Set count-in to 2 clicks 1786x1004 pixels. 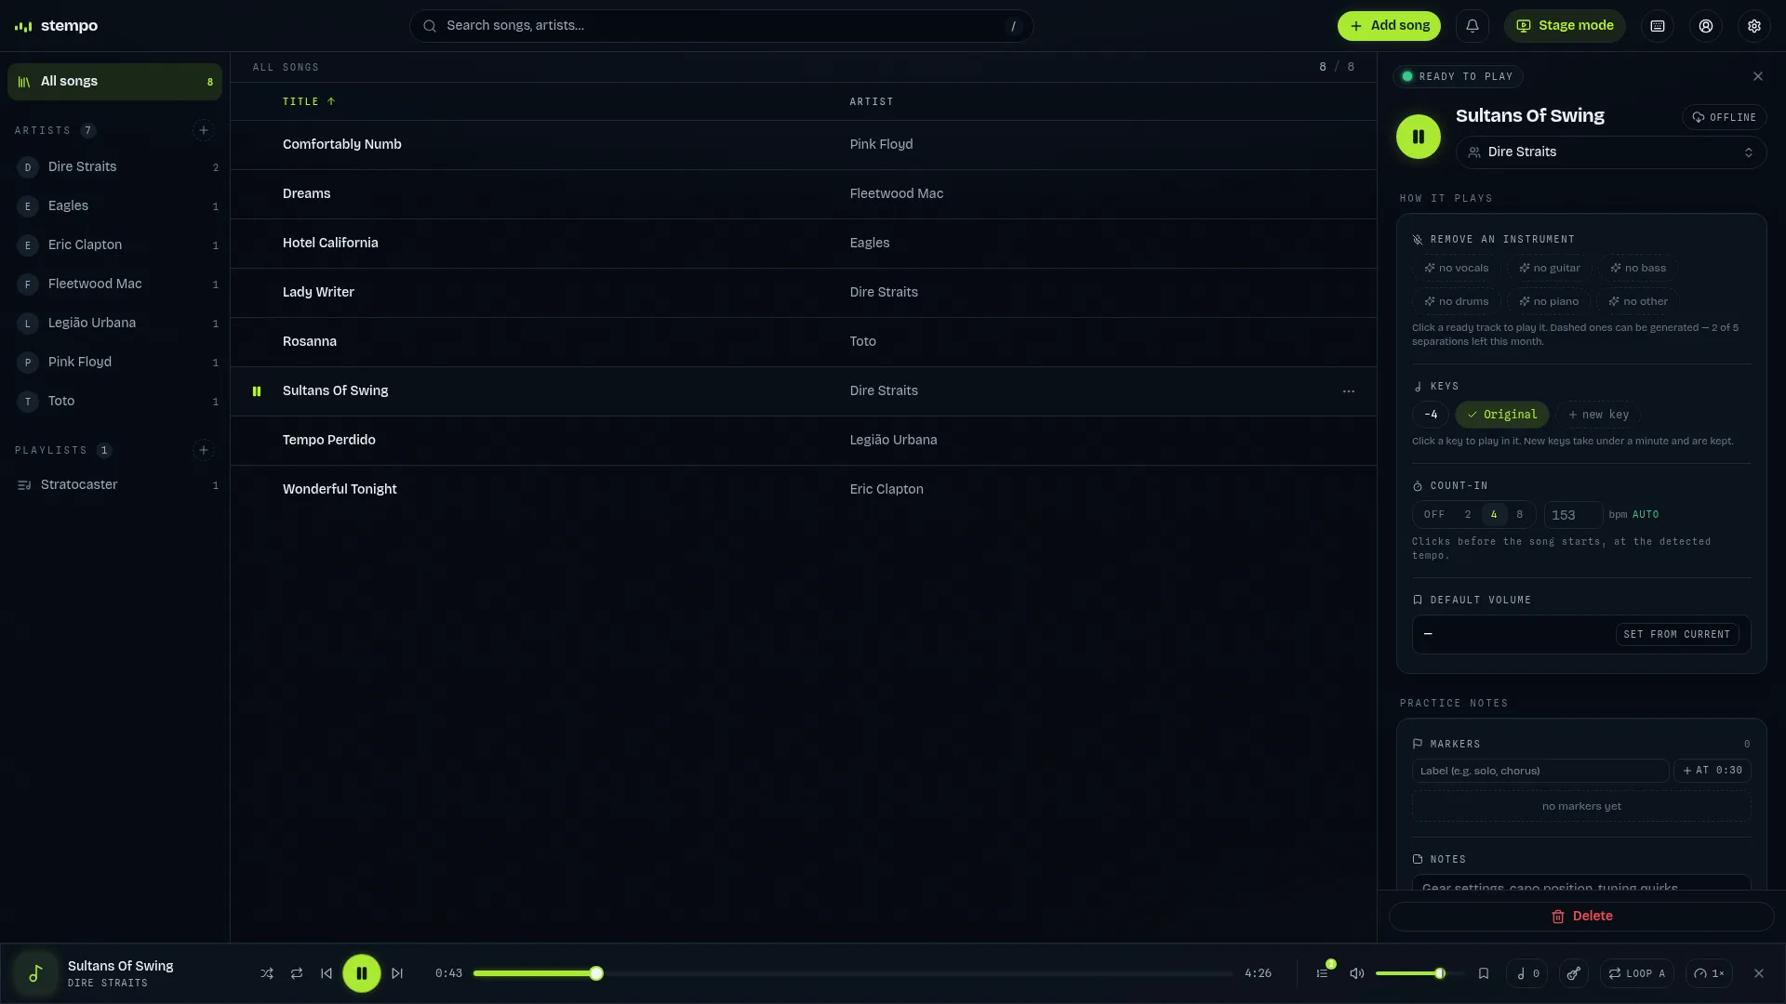[x=1468, y=515]
